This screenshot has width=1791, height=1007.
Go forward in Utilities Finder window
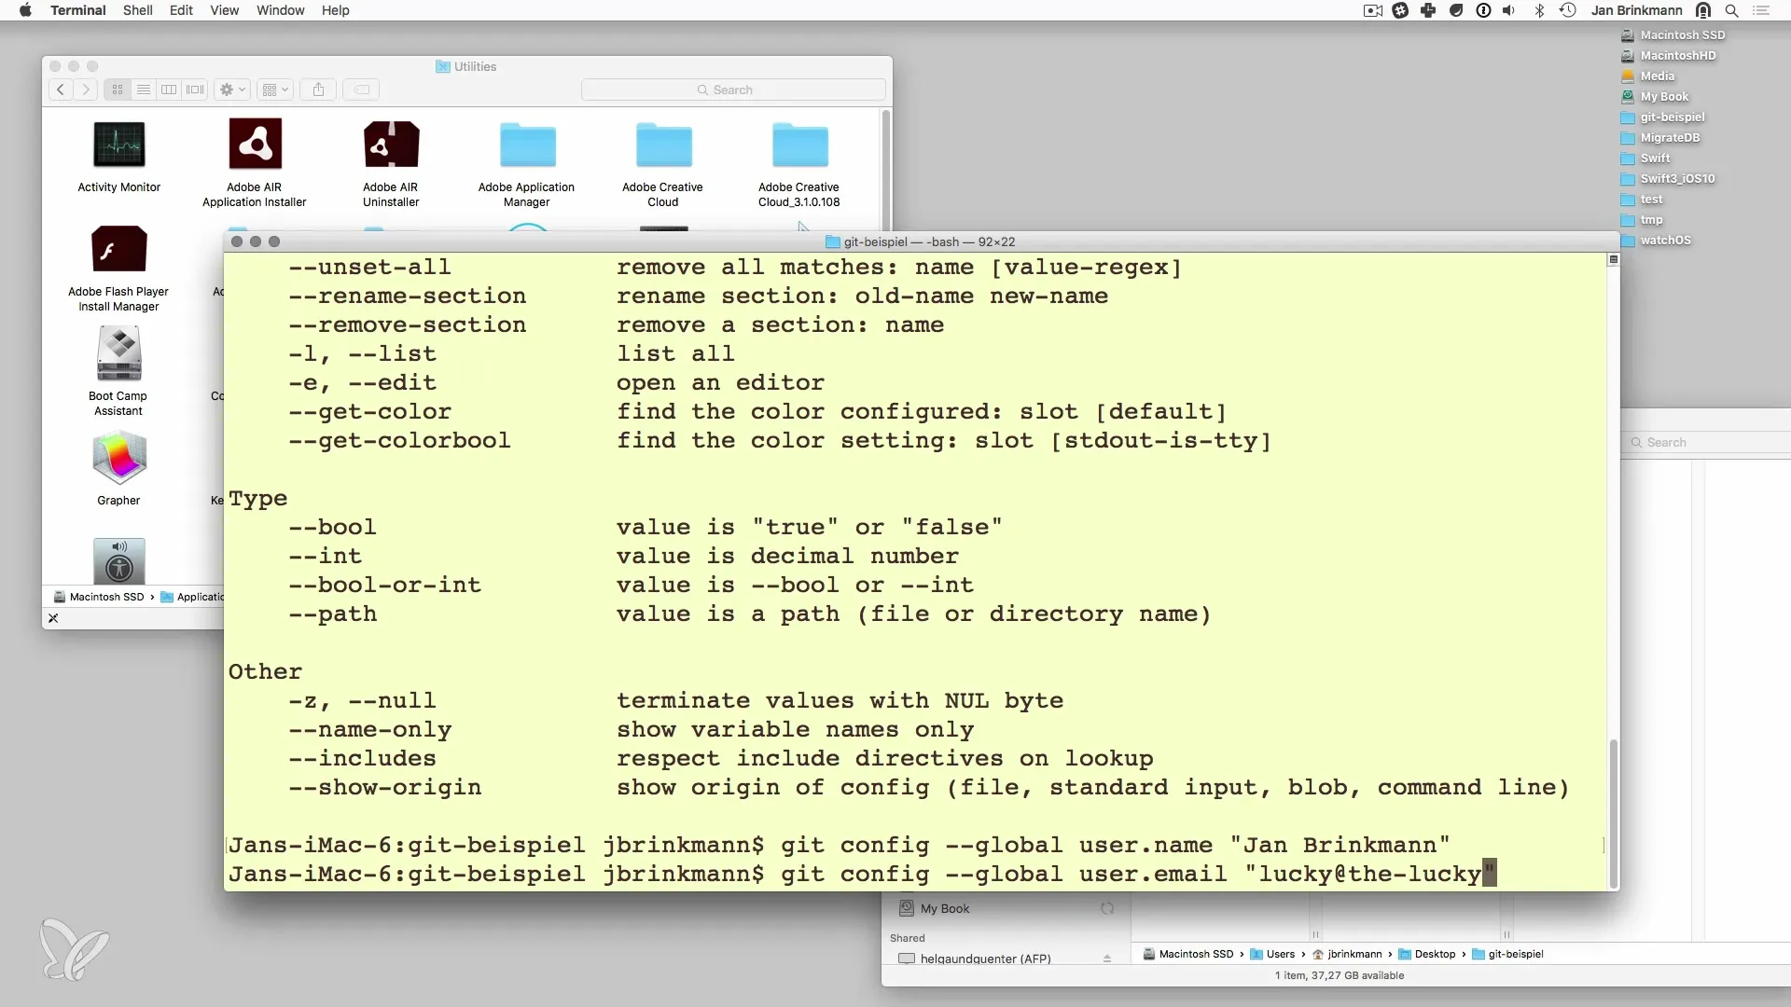point(86,90)
